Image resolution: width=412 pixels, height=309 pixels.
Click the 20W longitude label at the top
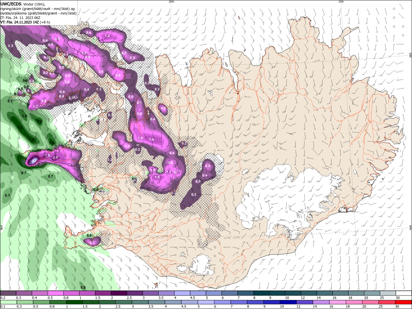pyautogui.click(x=171, y=2)
